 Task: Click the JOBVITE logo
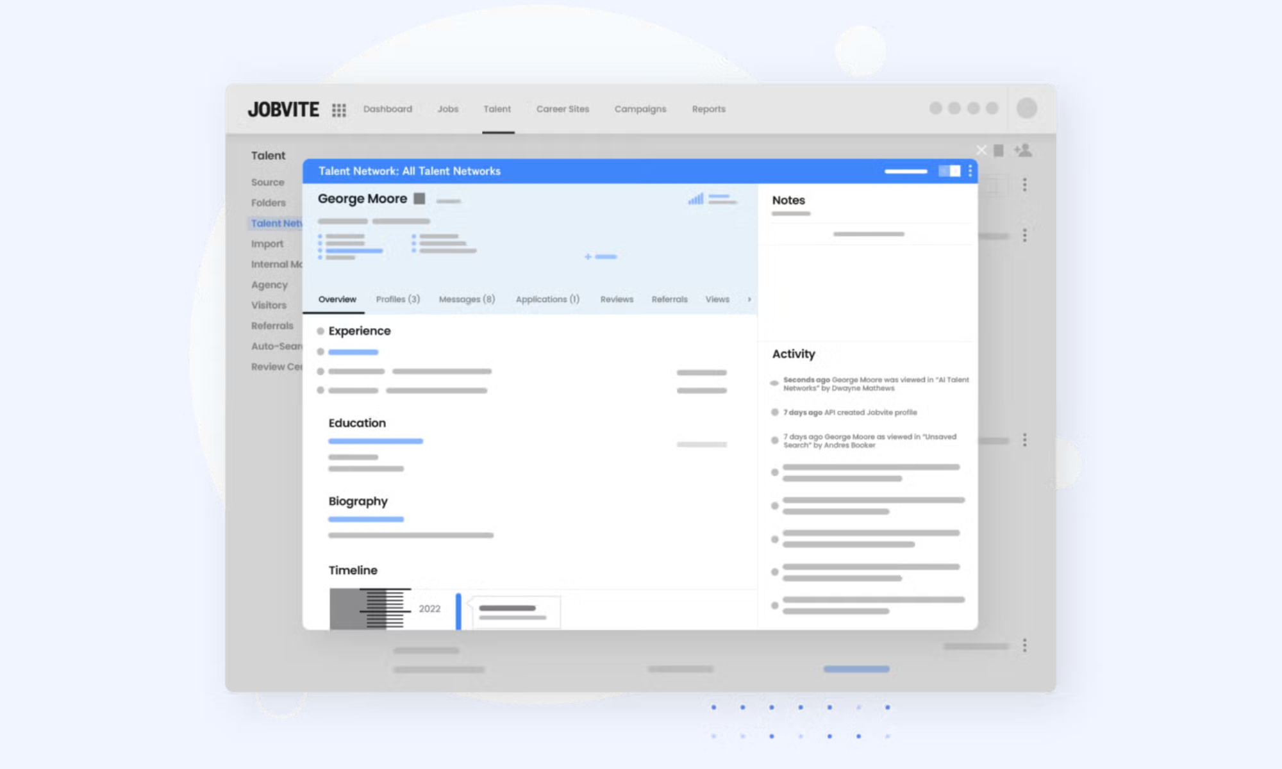tap(283, 110)
